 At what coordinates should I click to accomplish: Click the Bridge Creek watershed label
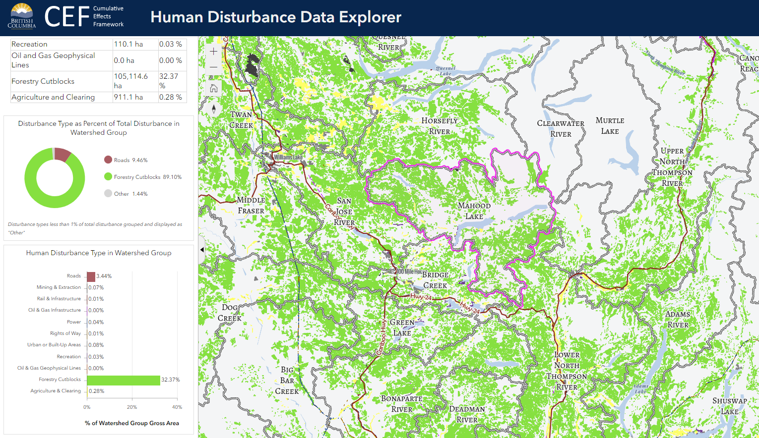(435, 280)
